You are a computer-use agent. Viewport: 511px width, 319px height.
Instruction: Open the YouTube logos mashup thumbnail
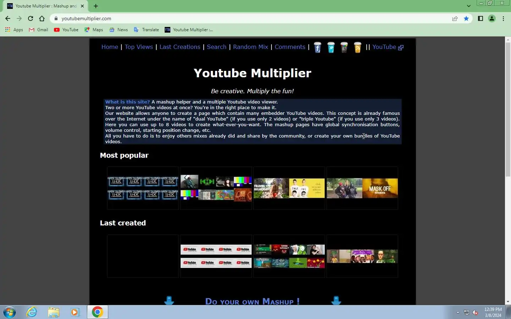tap(216, 256)
